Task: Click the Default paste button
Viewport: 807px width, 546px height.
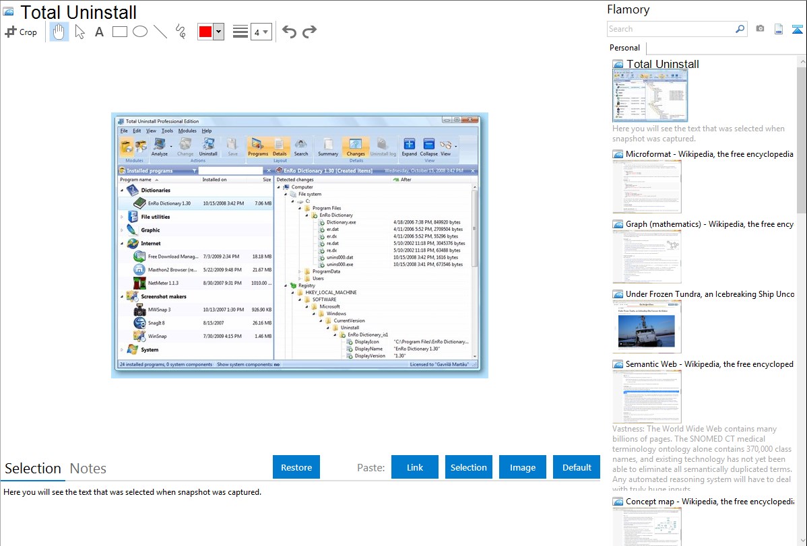Action: (577, 467)
